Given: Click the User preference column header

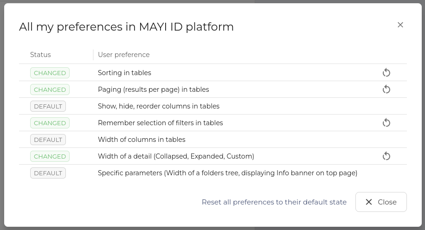Looking at the screenshot, I should (123, 55).
